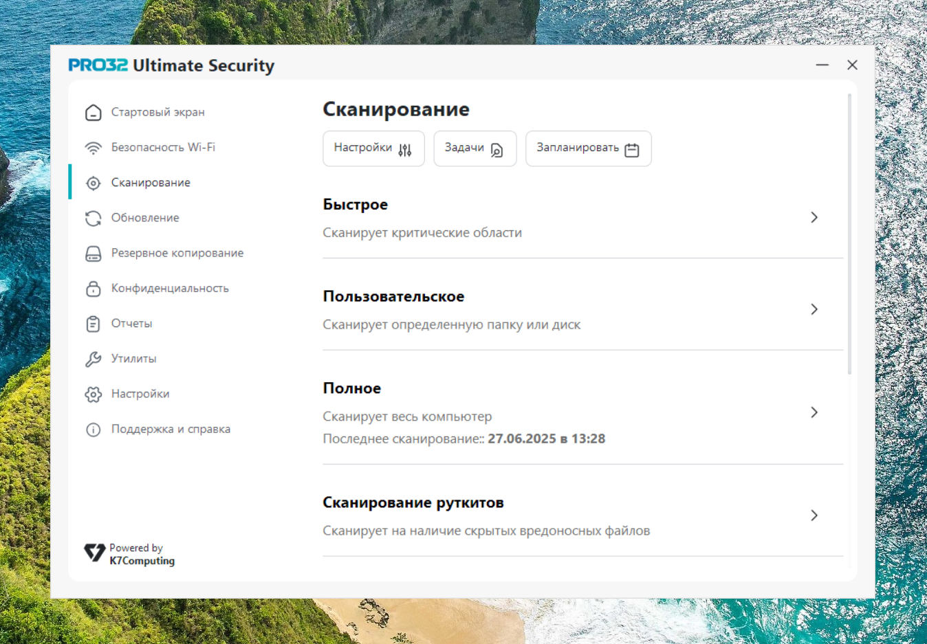Click the home icon beside Стартовый экран
The width and height of the screenshot is (927, 644).
[94, 113]
